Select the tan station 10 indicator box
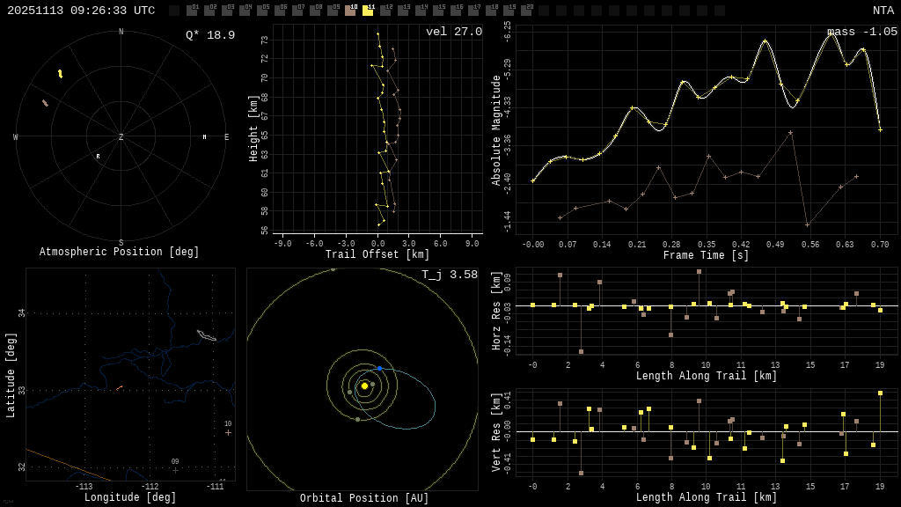The image size is (901, 507). (350, 11)
